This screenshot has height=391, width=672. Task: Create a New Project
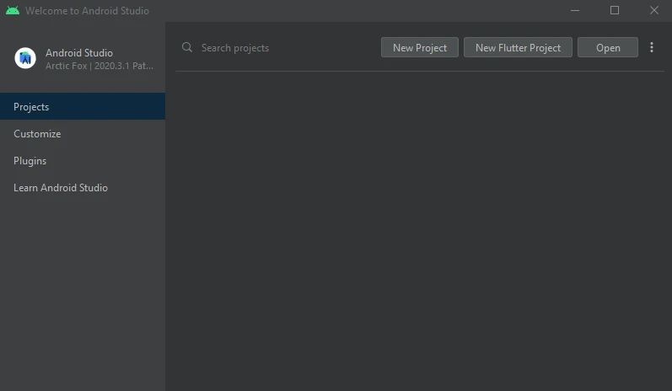420,47
